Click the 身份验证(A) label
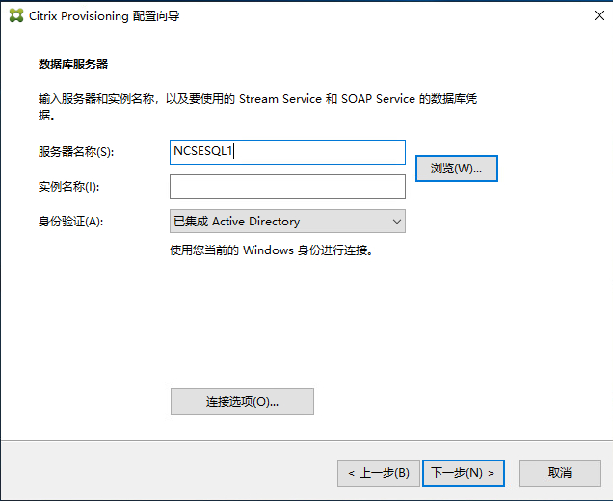The height and width of the screenshot is (501, 613). (70, 222)
